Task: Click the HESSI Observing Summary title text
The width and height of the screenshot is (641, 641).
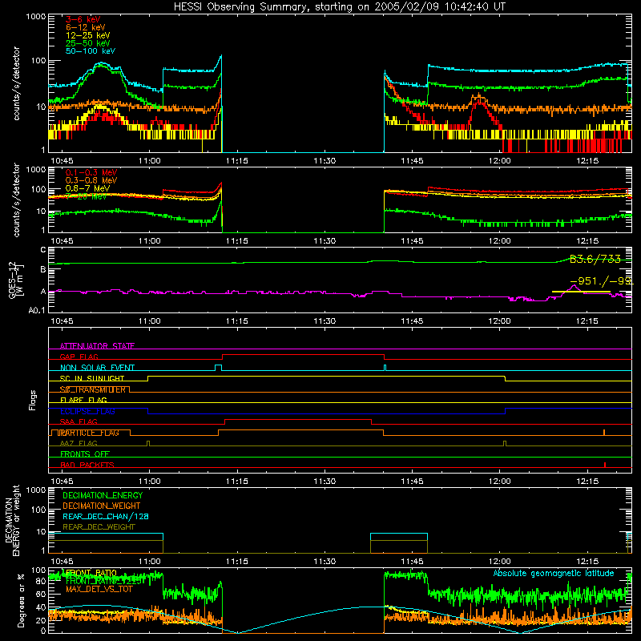Action: click(339, 7)
